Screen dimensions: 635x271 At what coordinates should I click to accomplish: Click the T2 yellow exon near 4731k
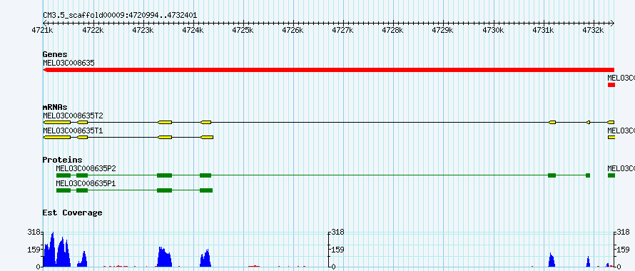(x=552, y=123)
